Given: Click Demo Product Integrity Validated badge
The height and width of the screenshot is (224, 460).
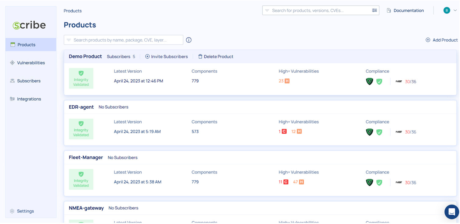Looking at the screenshot, I should [81, 79].
